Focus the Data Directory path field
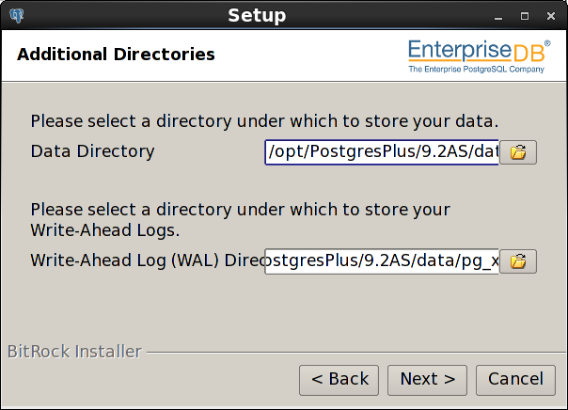568x410 pixels. [x=382, y=152]
